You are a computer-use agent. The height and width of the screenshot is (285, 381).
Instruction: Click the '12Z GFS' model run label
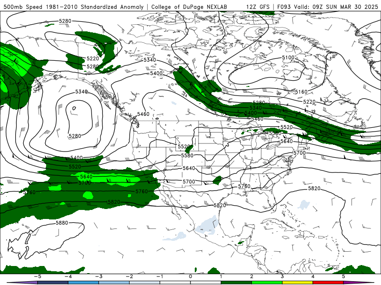(258, 7)
